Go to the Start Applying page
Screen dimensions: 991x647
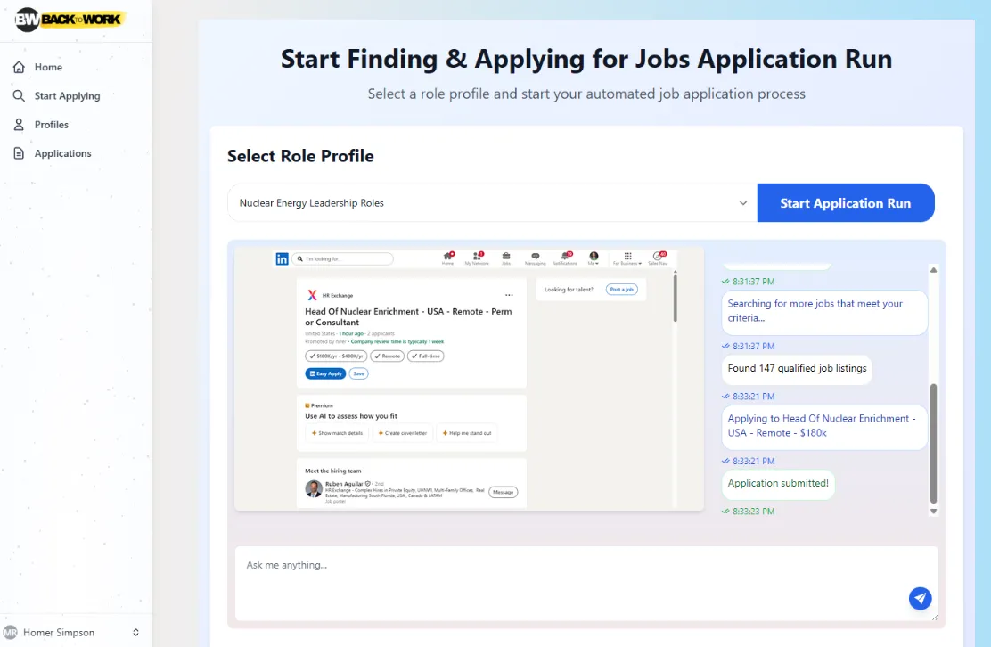pyautogui.click(x=67, y=96)
